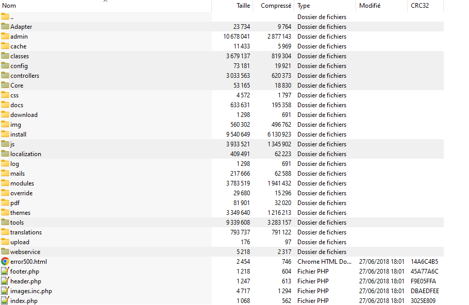Select the Core folder icon
The width and height of the screenshot is (469, 305).
tap(5, 85)
